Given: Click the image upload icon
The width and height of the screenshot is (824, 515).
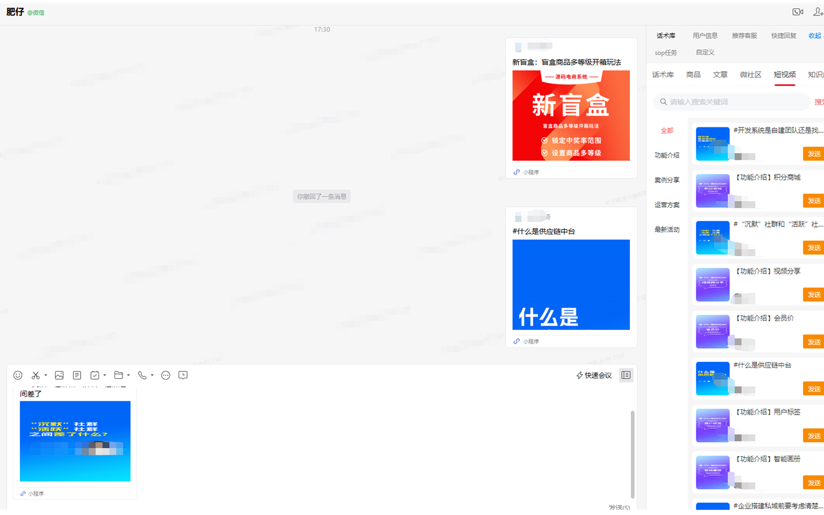Looking at the screenshot, I should coord(59,376).
